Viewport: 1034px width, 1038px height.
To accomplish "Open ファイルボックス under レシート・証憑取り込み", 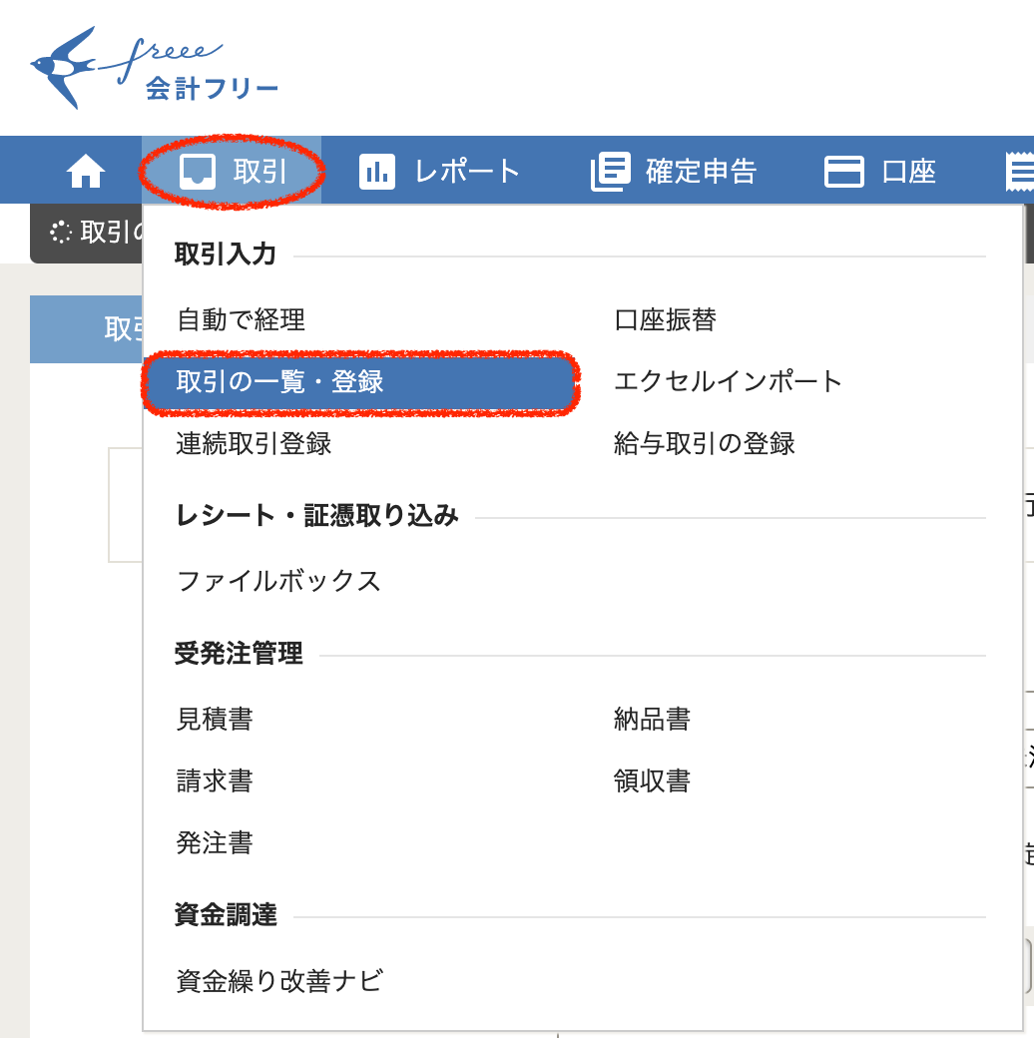I will 278,581.
